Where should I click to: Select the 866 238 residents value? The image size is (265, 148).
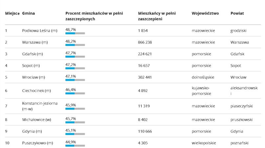click(145, 42)
